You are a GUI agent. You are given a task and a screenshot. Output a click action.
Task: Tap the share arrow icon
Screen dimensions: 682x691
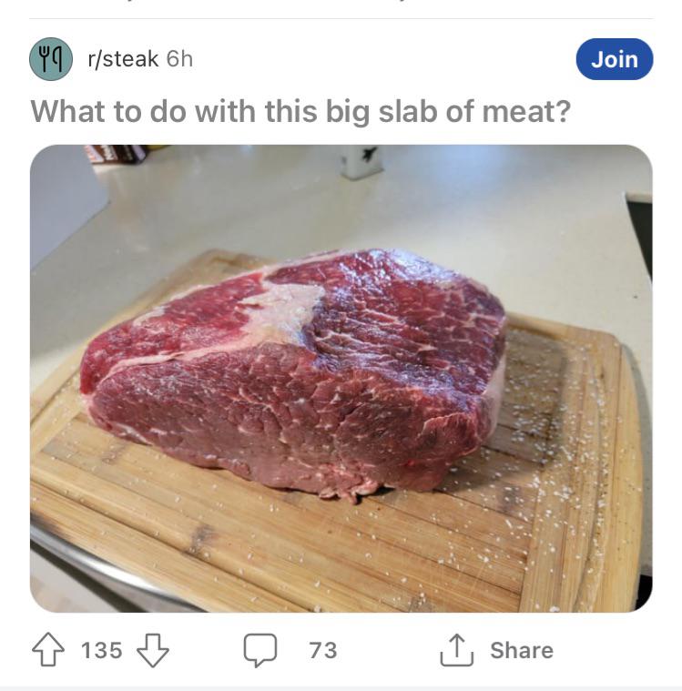(456, 650)
